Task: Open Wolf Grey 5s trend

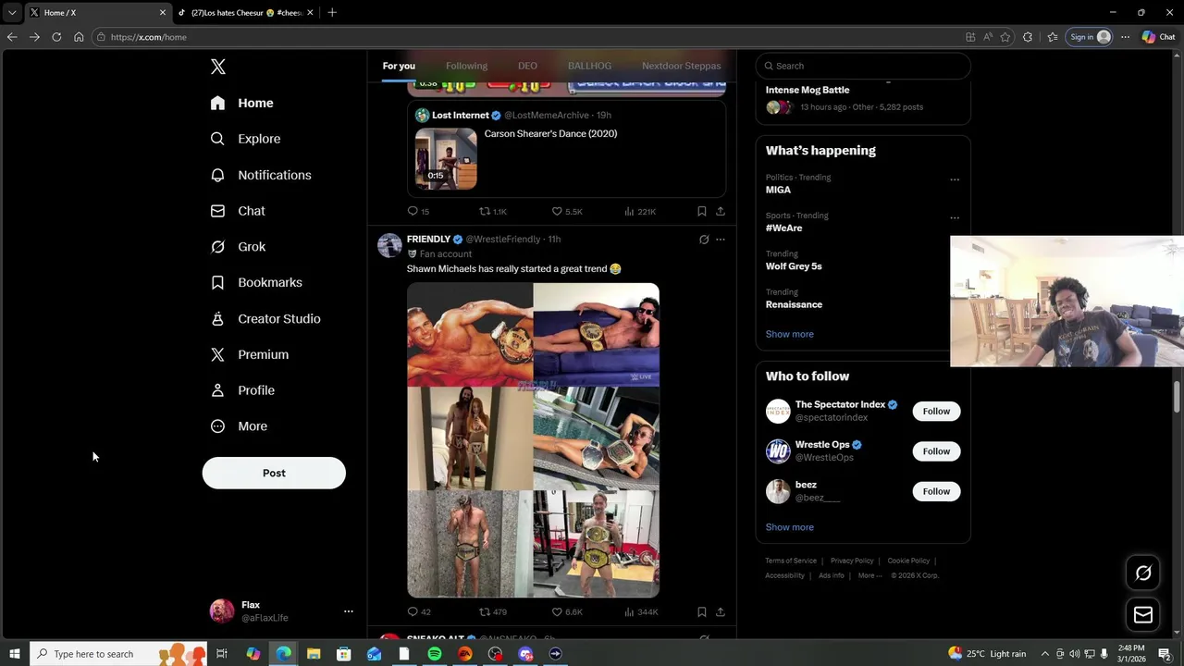Action: pos(794,266)
